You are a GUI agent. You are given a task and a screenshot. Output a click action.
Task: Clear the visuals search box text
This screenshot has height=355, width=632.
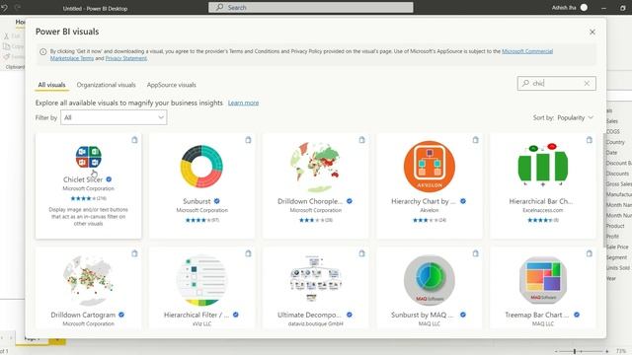[x=587, y=83]
